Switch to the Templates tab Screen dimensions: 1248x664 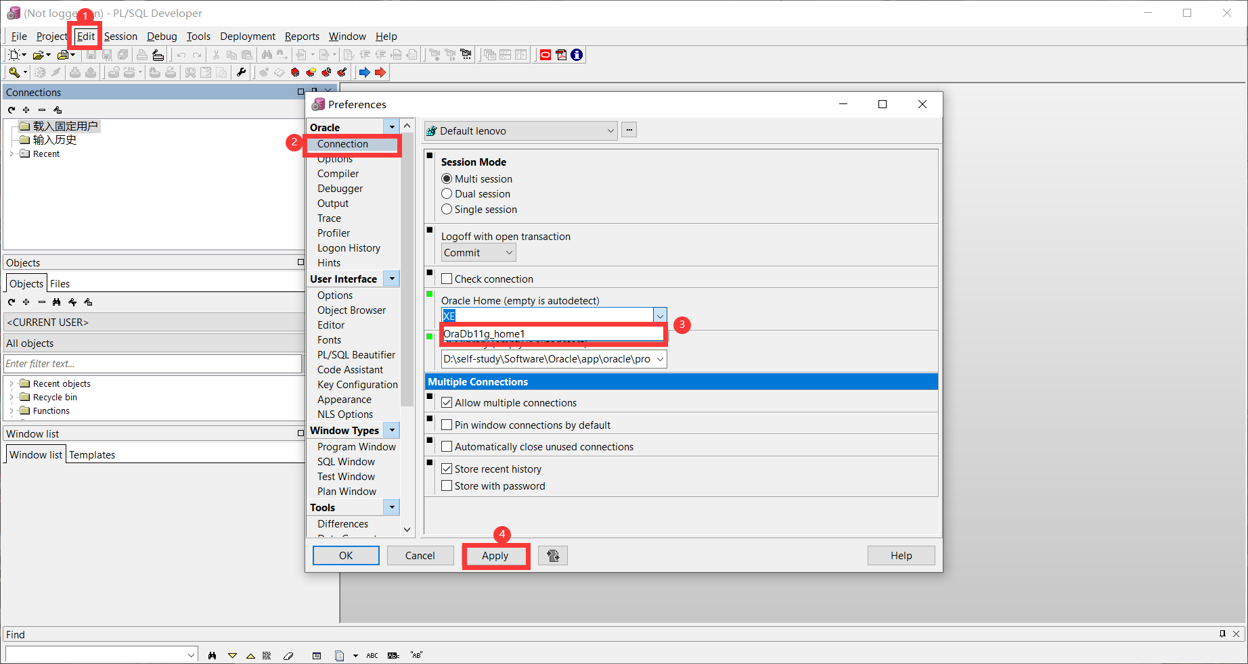tap(92, 455)
